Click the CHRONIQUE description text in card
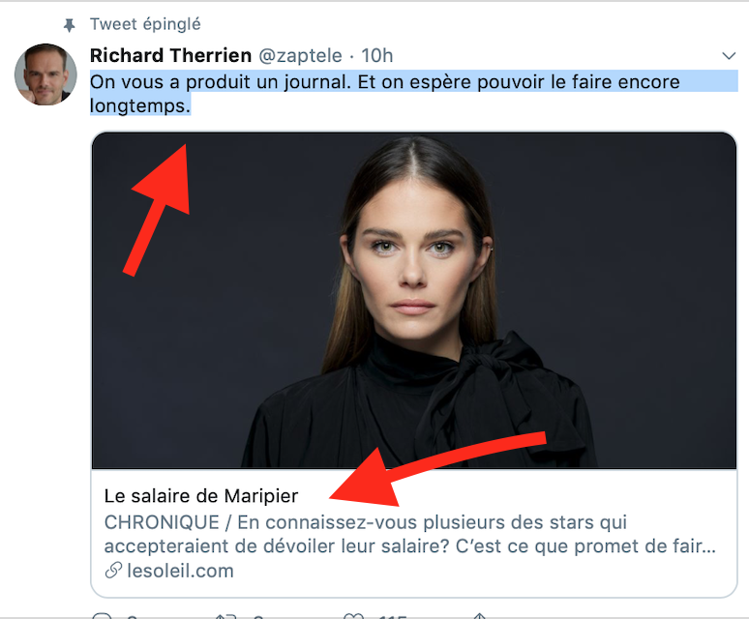The width and height of the screenshot is (749, 619). coord(410,534)
